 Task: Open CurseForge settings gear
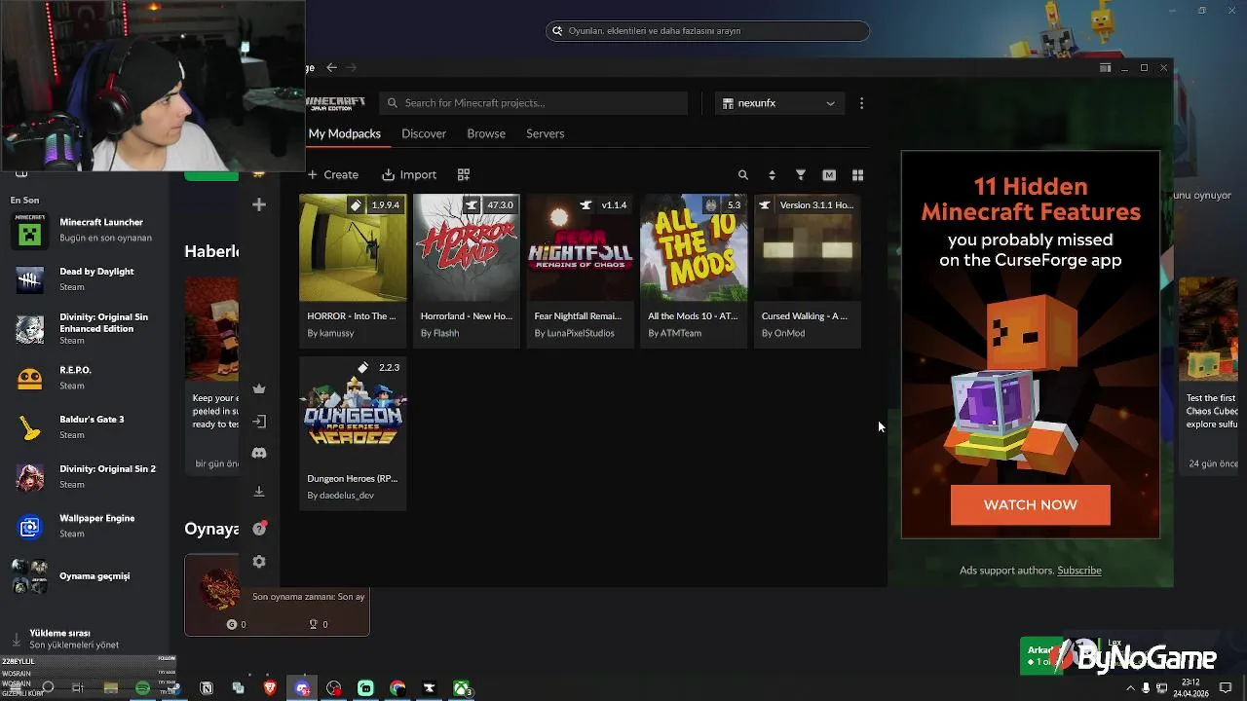(x=259, y=562)
